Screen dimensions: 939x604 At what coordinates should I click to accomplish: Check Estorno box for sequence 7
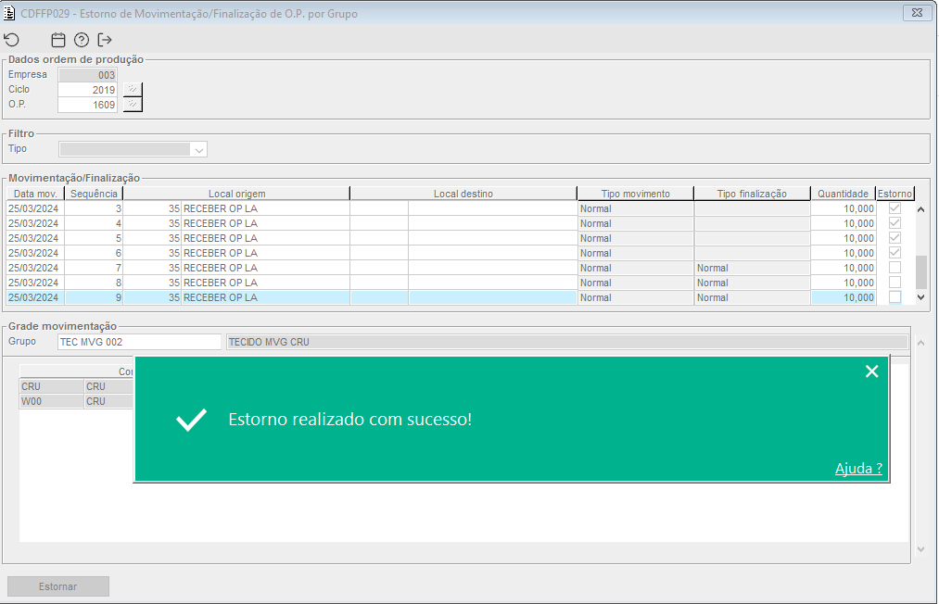[895, 268]
